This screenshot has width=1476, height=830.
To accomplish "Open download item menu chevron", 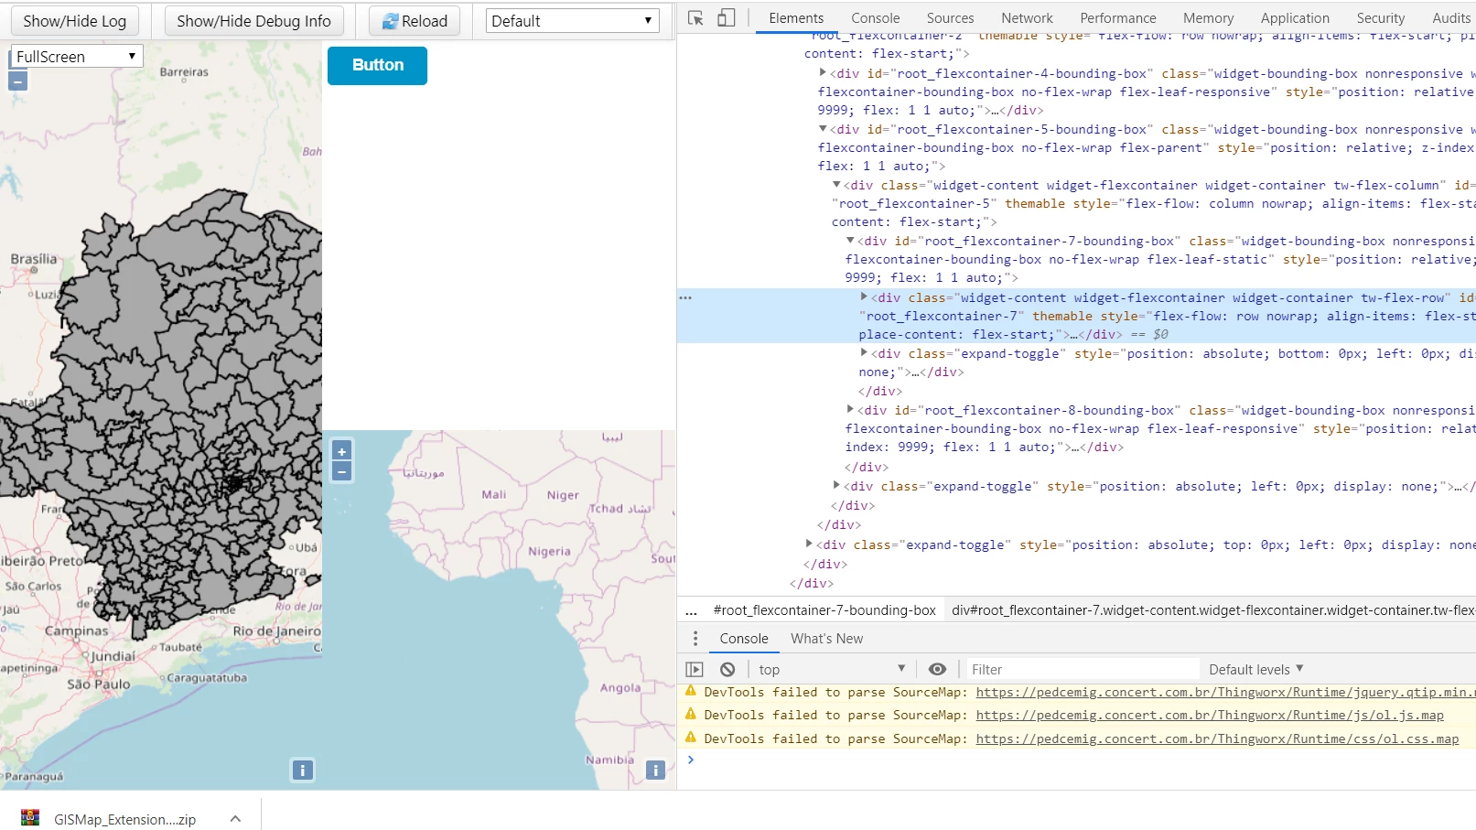I will [x=235, y=819].
